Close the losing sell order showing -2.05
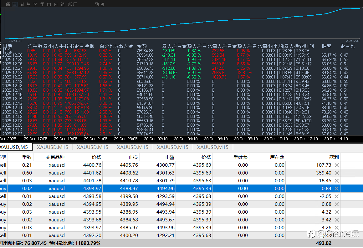This screenshot has width=363, height=248. click(337, 196)
